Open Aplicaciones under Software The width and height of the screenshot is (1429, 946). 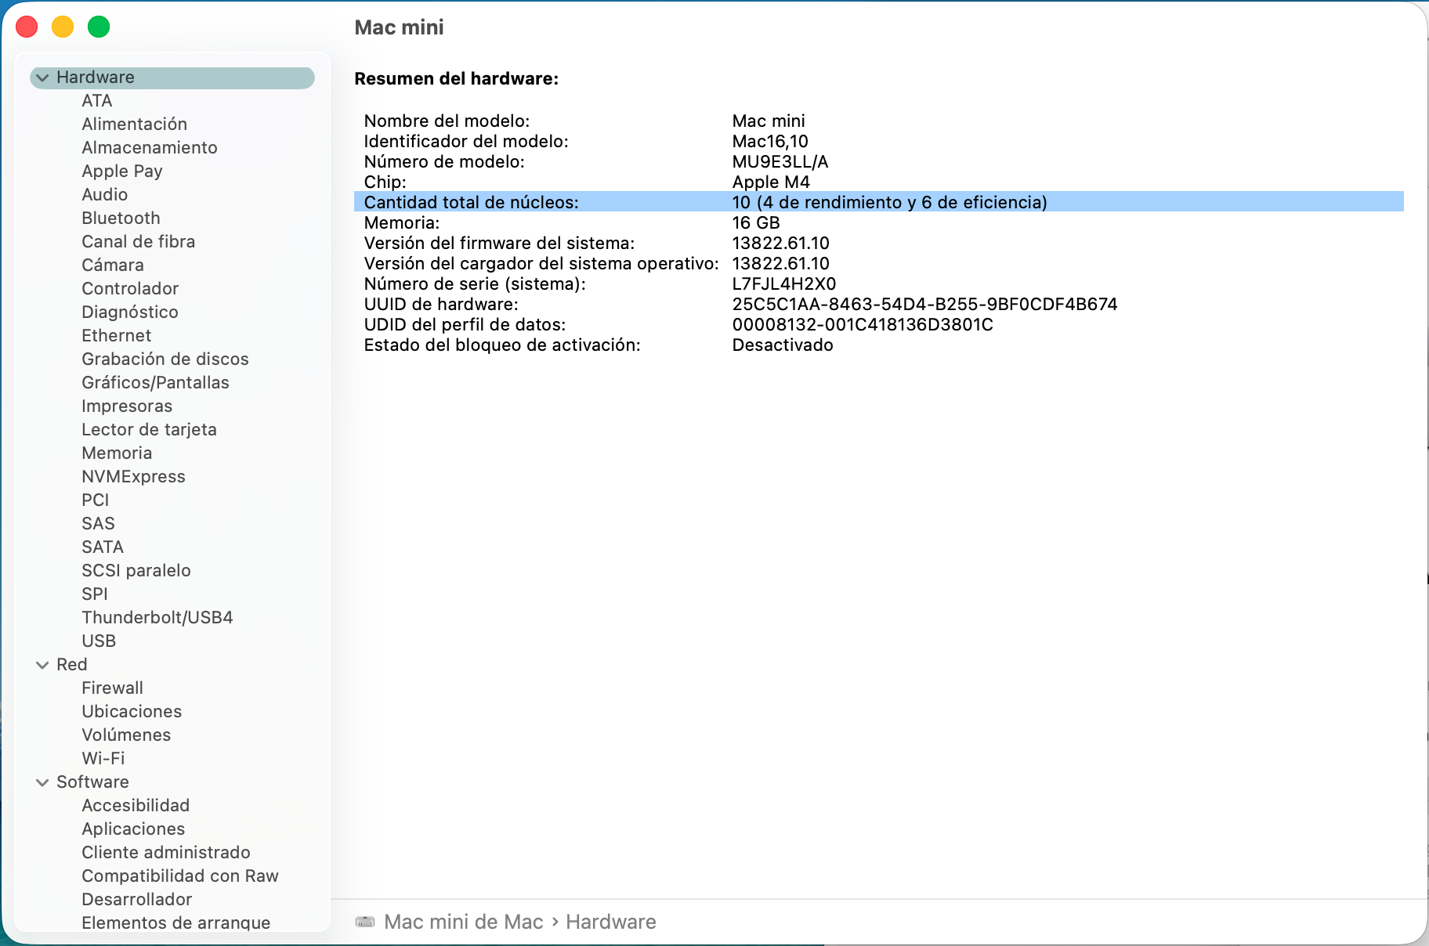coord(133,829)
